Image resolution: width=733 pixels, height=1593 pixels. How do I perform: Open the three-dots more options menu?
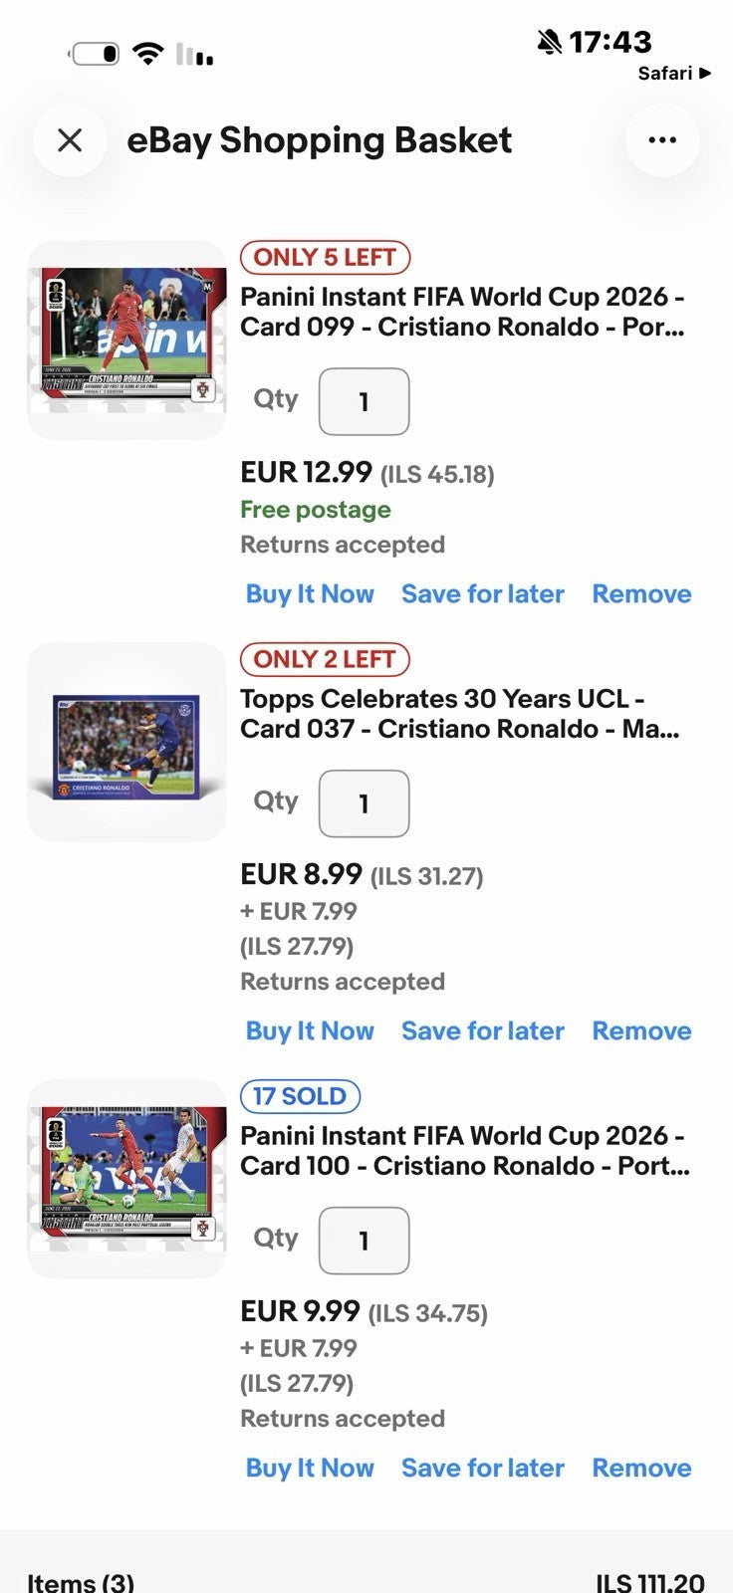pyautogui.click(x=662, y=140)
